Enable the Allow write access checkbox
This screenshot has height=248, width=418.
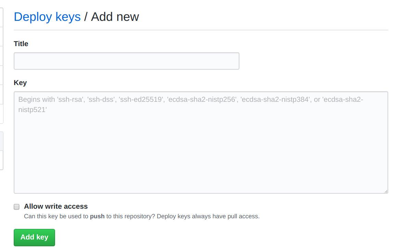tap(16, 207)
